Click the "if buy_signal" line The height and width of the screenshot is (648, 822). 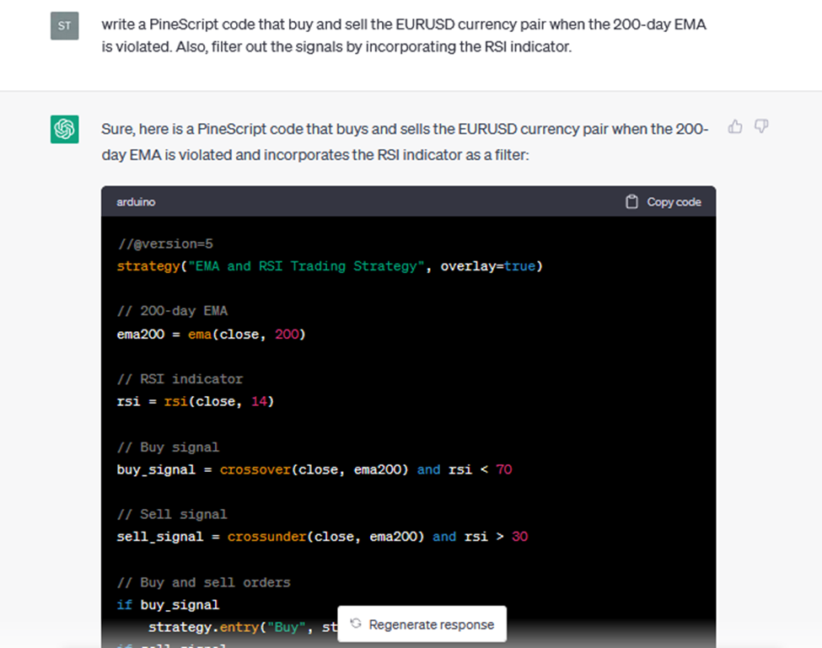(168, 605)
